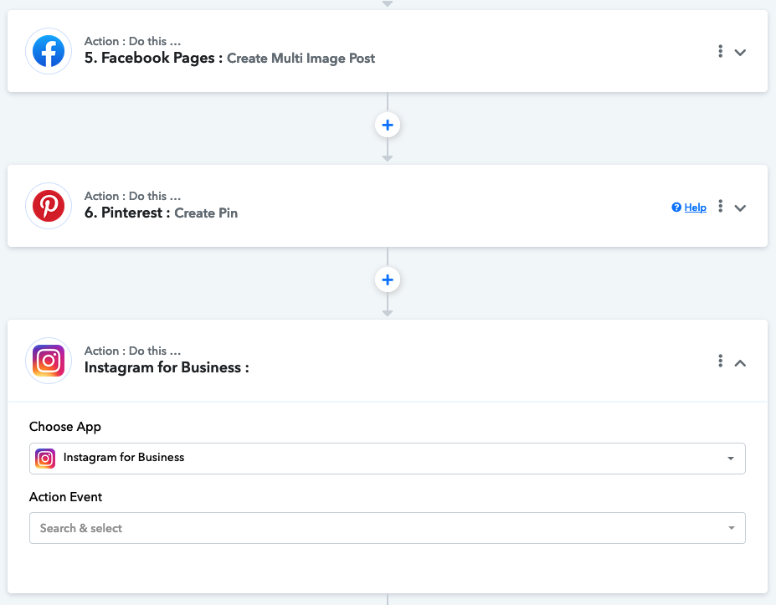Image resolution: width=776 pixels, height=605 pixels.
Task: Click the 'Create Pin' action text
Action: click(x=206, y=213)
